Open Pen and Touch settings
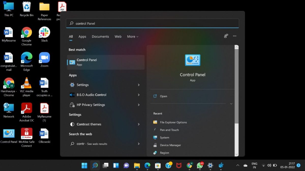 pyautogui.click(x=169, y=130)
